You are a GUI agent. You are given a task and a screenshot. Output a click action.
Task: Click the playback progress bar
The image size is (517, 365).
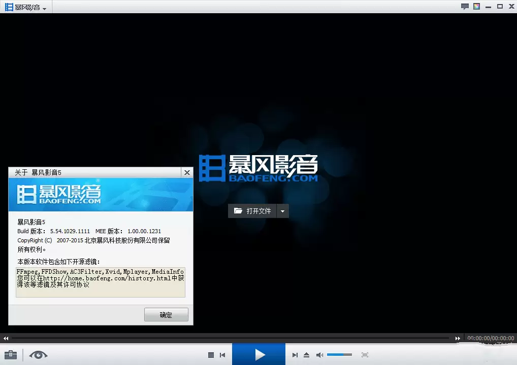tap(230, 338)
